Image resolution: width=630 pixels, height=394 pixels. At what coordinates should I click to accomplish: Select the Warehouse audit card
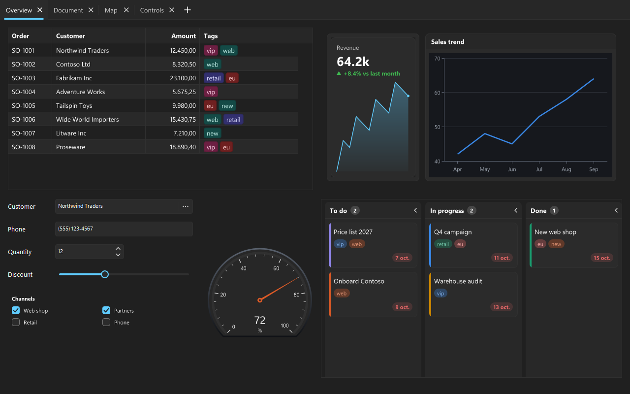[473, 294]
